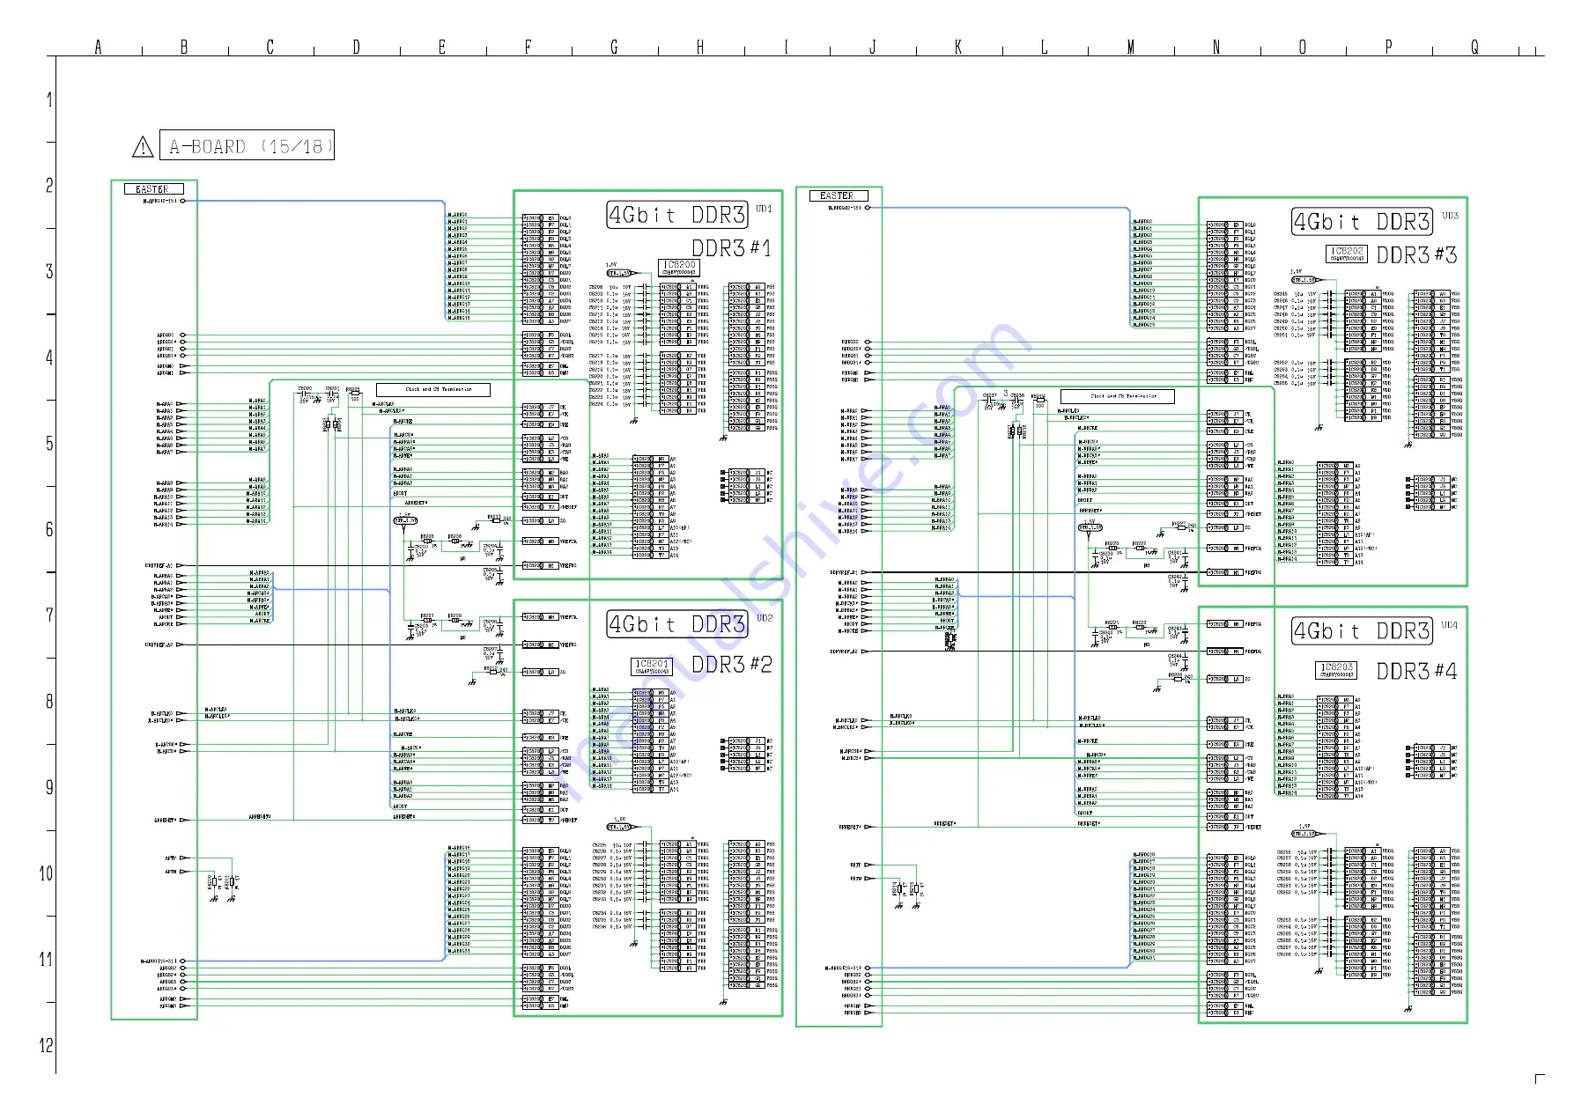
Task: Click row number 10 on the left ruler
Action: (47, 873)
